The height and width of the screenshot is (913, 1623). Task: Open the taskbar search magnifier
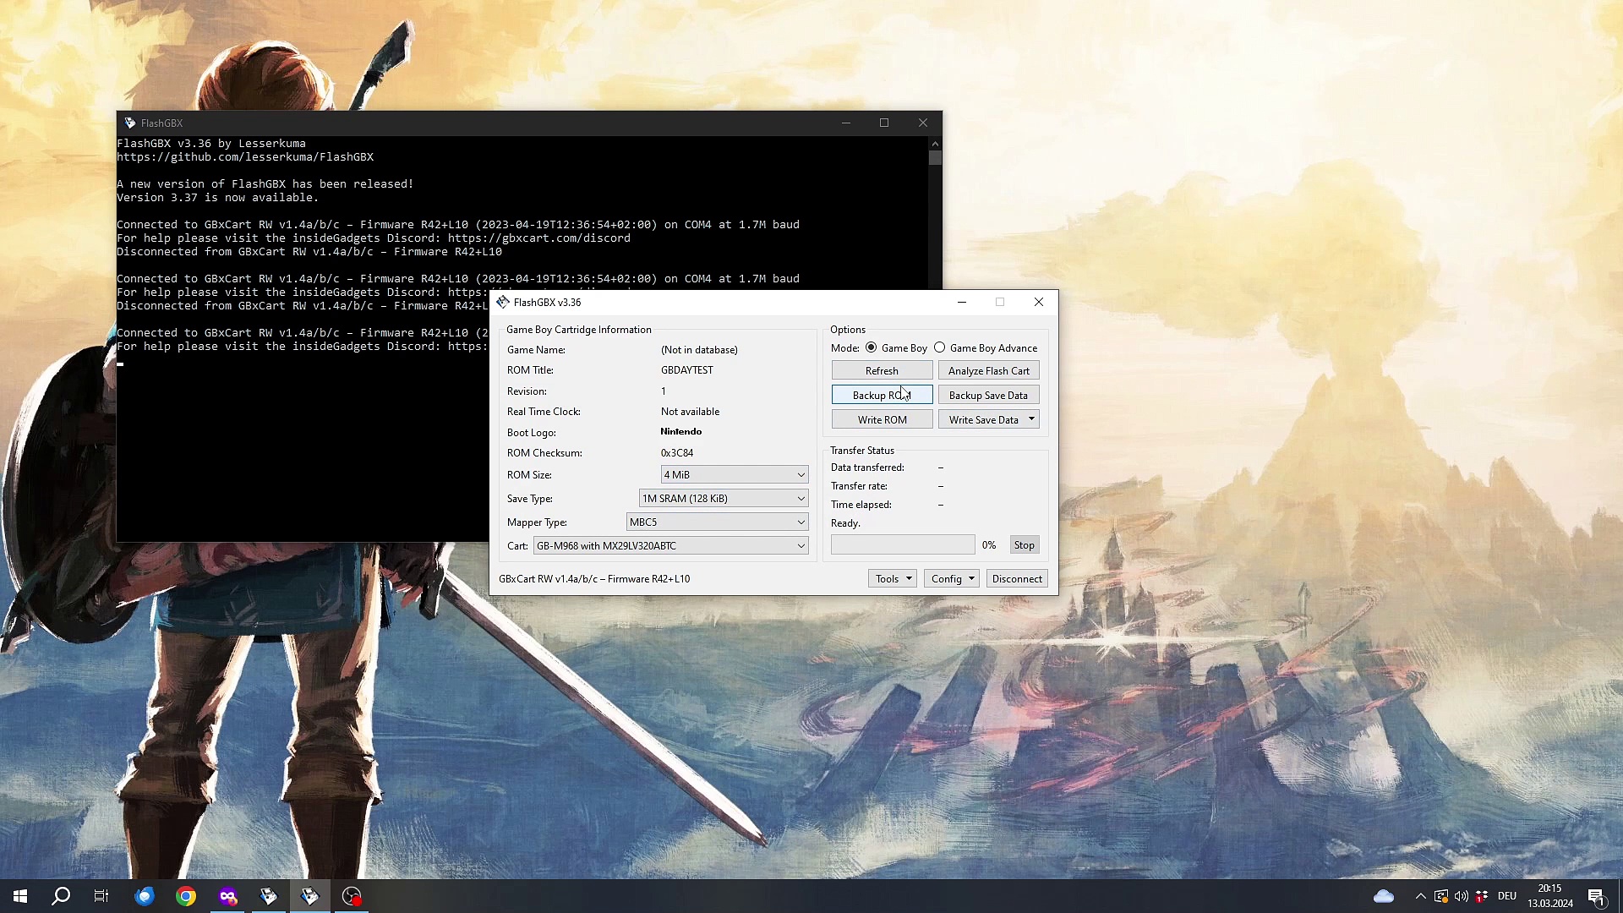point(61,896)
